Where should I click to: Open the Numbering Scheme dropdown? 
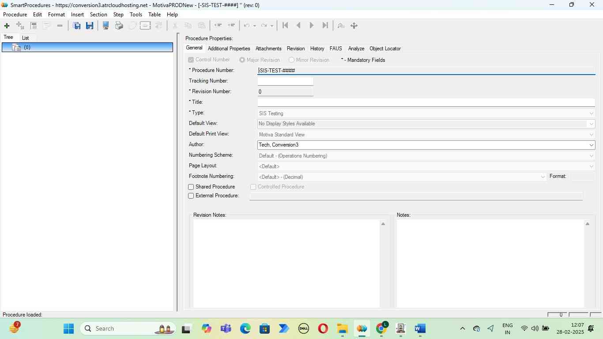coord(591,156)
